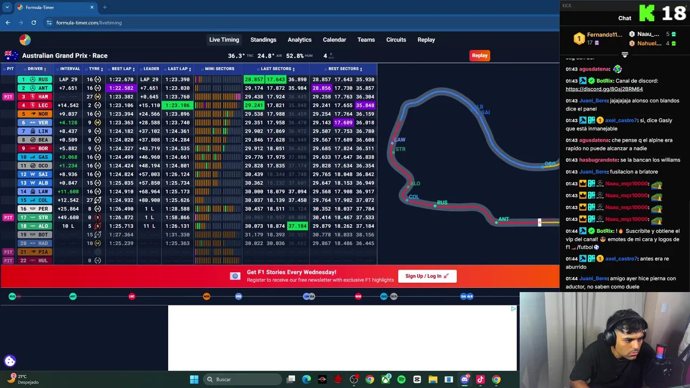
Task: Select driver LEC in position 4
Action: click(x=35, y=106)
